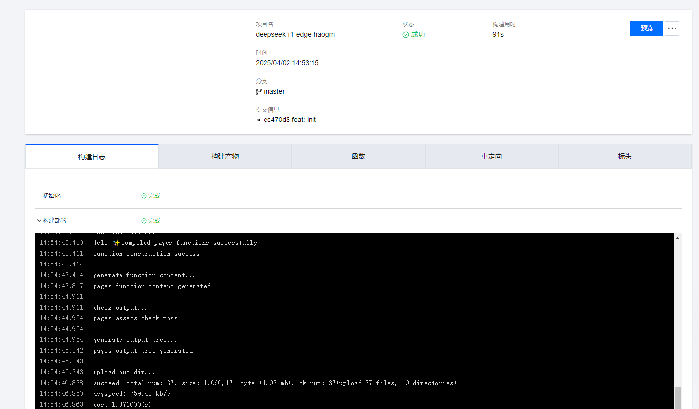The image size is (699, 409).
Task: Click the 成功 status text
Action: pyautogui.click(x=418, y=35)
